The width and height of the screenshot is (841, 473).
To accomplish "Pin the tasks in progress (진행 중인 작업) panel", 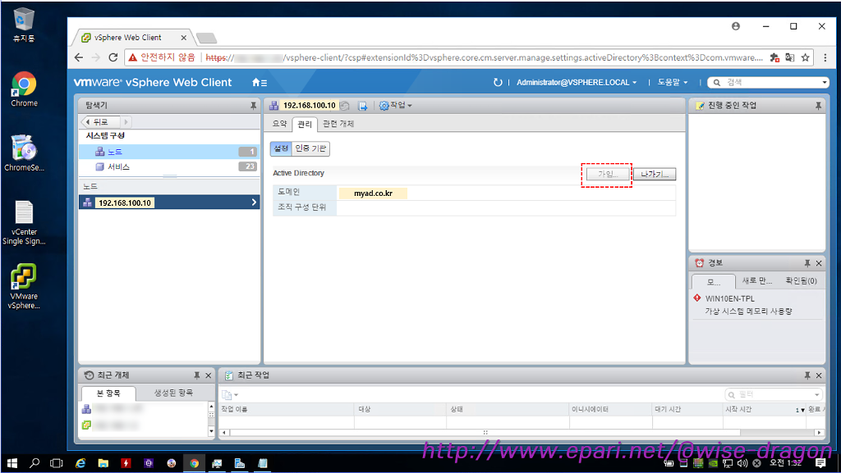I will [818, 106].
